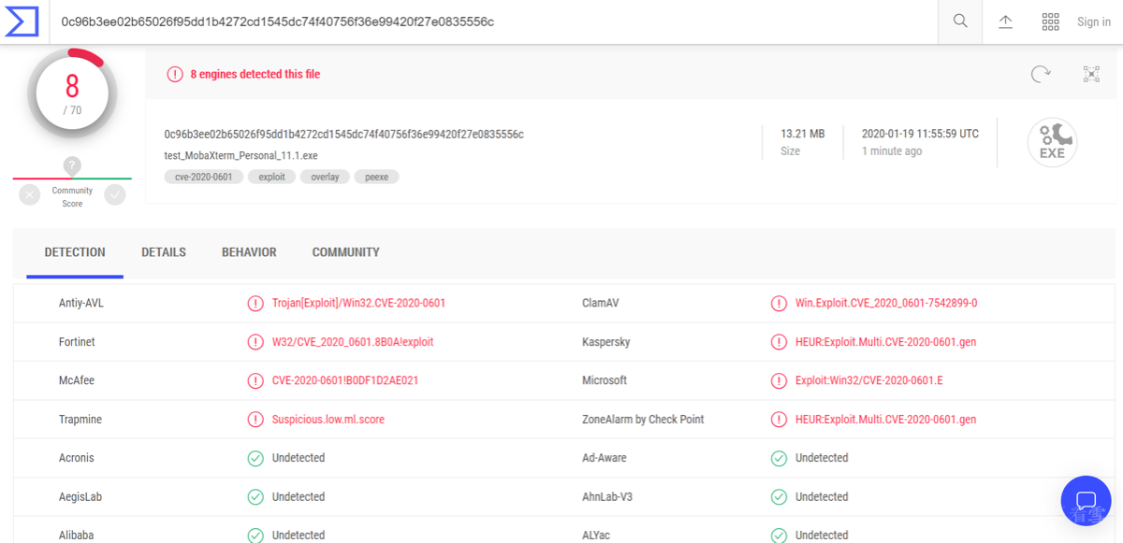Click the exploit tag chip

(x=271, y=177)
